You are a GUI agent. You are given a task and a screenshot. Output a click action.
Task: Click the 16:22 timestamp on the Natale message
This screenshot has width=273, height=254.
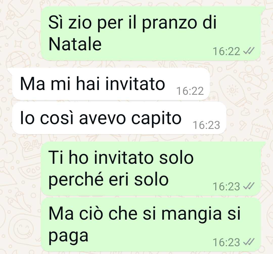coord(226,51)
